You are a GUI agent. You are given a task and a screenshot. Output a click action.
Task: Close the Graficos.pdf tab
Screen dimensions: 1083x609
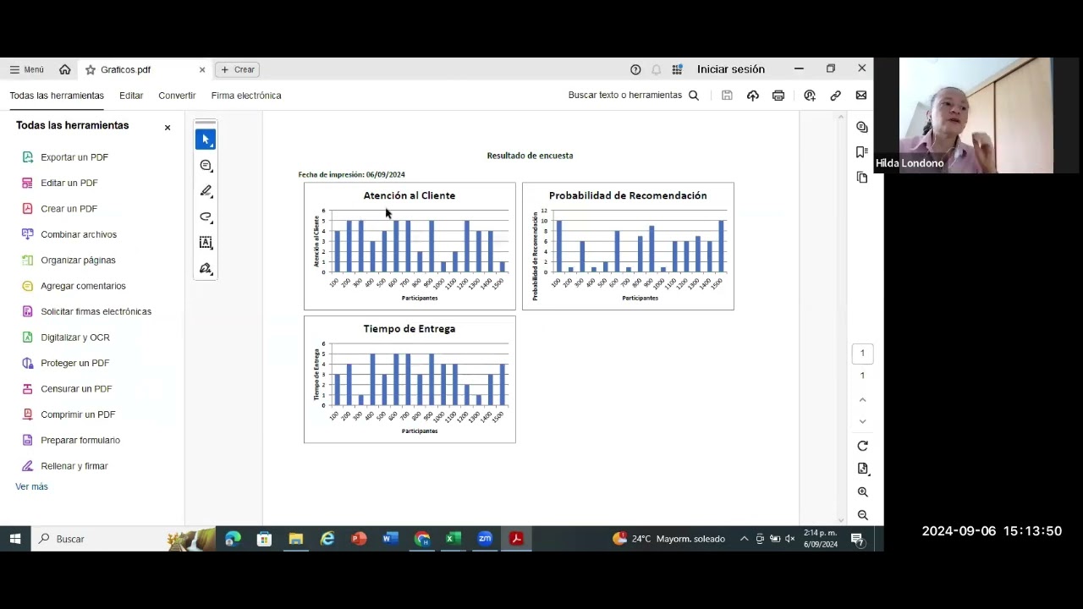click(202, 69)
